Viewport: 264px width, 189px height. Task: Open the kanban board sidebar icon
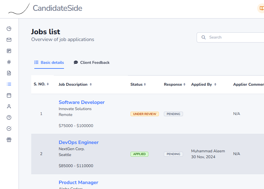(9, 51)
